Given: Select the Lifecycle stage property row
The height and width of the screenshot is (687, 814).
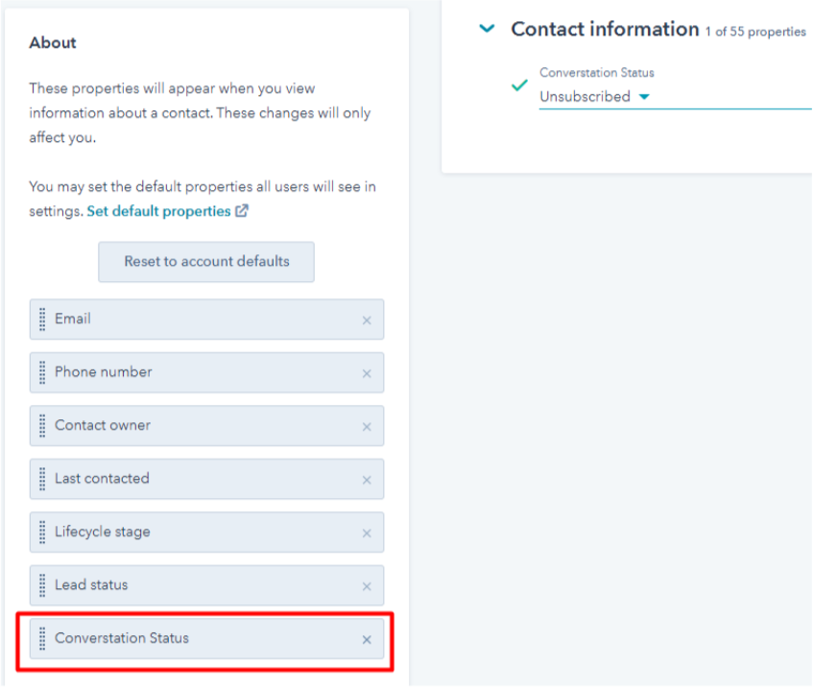Looking at the screenshot, I should coord(206,533).
